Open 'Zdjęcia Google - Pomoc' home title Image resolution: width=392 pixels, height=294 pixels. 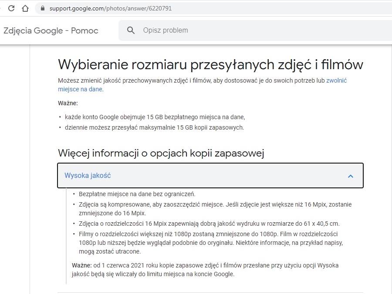coord(51,30)
